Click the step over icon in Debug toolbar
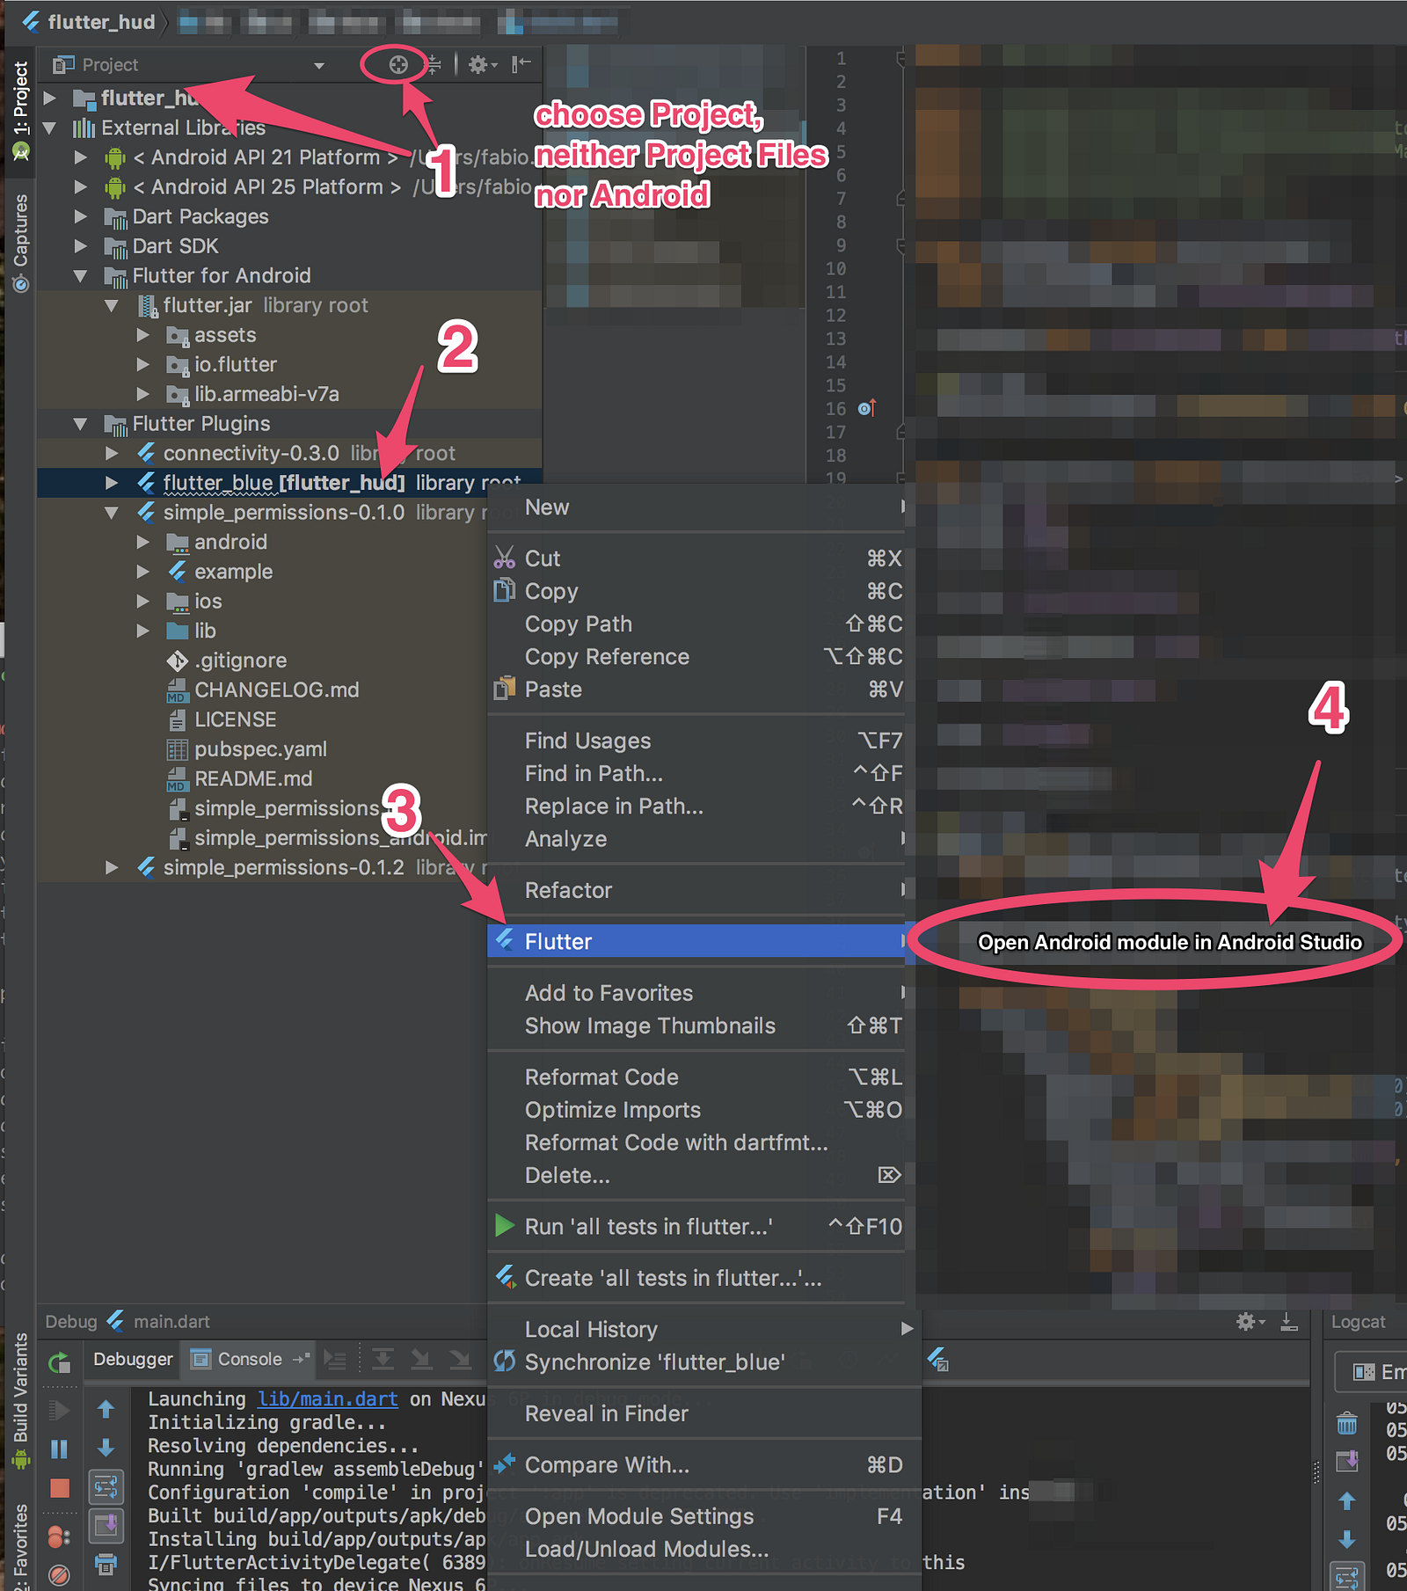Viewport: 1407px width, 1591px height. (x=383, y=1360)
